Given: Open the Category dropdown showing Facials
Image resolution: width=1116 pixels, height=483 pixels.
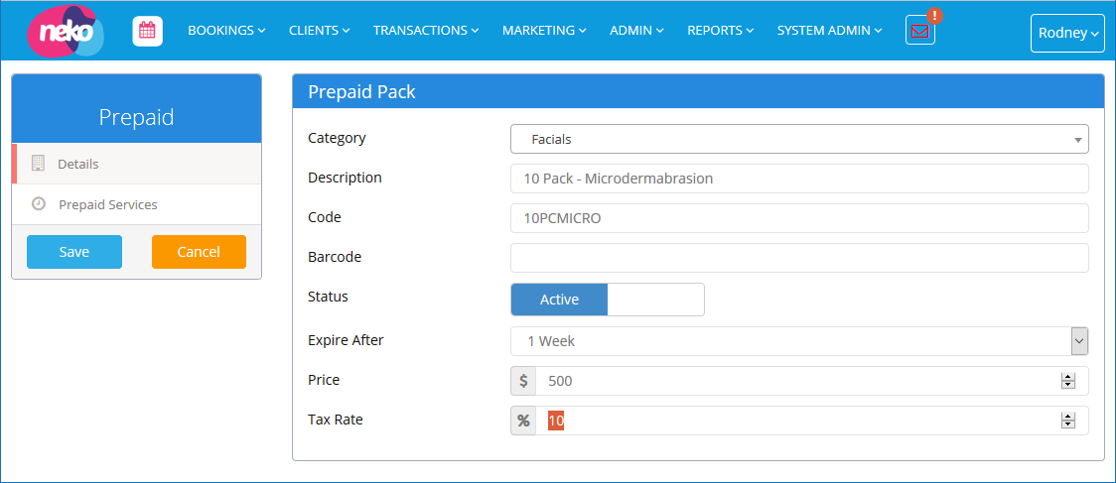Looking at the screenshot, I should pos(798,139).
